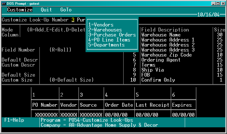
Task: Click the Terms field description row
Action: click(148, 65)
